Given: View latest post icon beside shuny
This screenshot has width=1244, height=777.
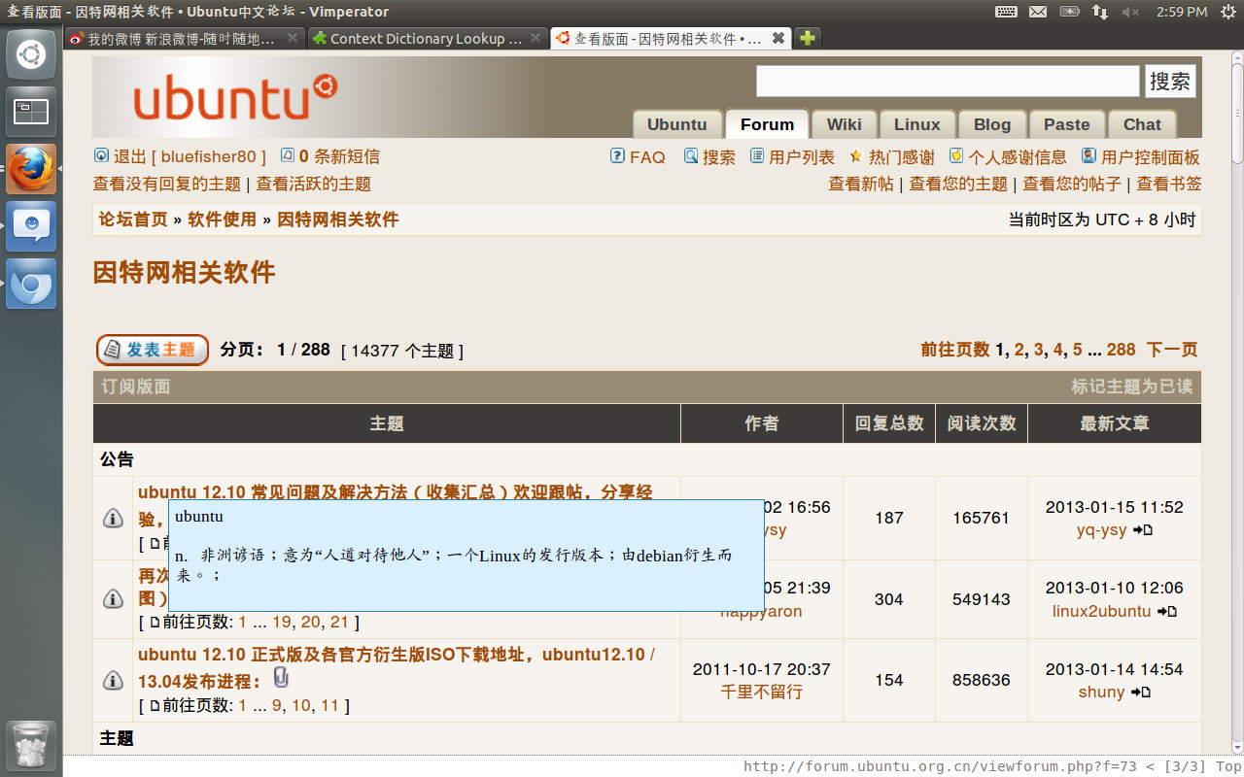Looking at the screenshot, I should coord(1141,693).
